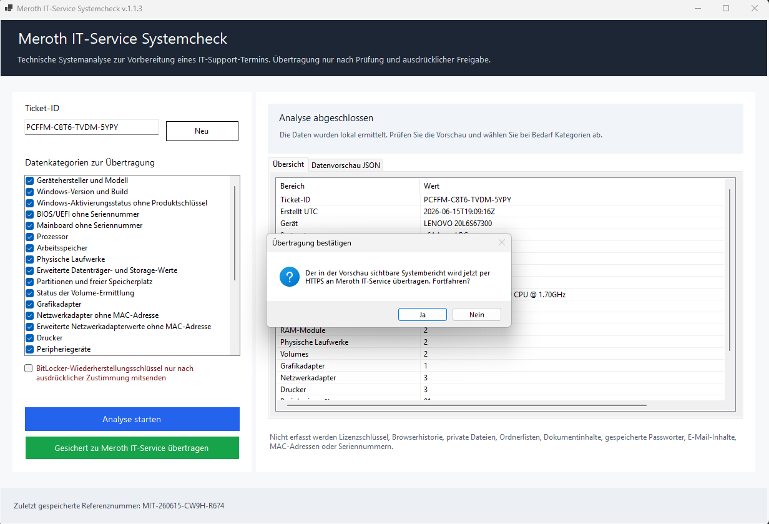Image resolution: width=769 pixels, height=524 pixels.
Task: Click the app icon in the title bar
Action: coord(9,9)
